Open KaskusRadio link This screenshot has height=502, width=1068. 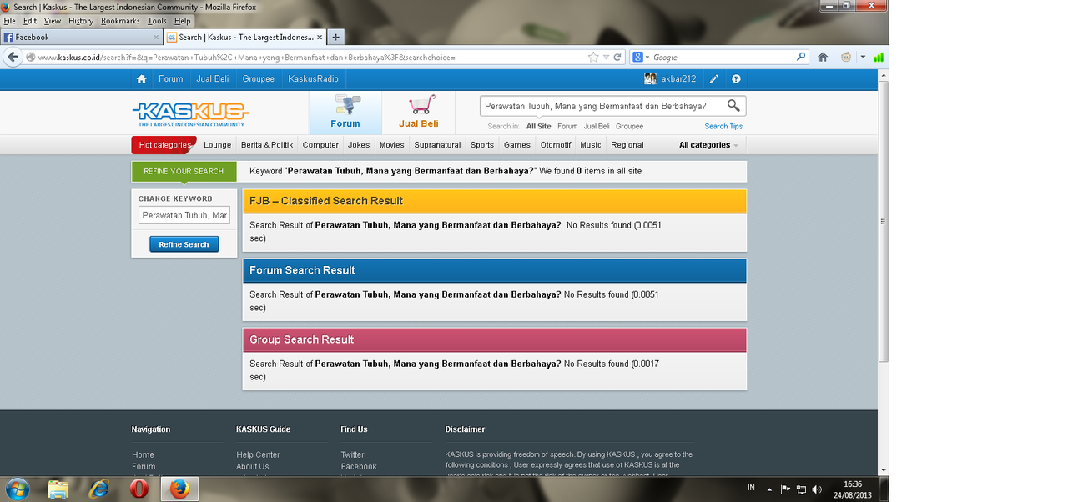pyautogui.click(x=313, y=79)
